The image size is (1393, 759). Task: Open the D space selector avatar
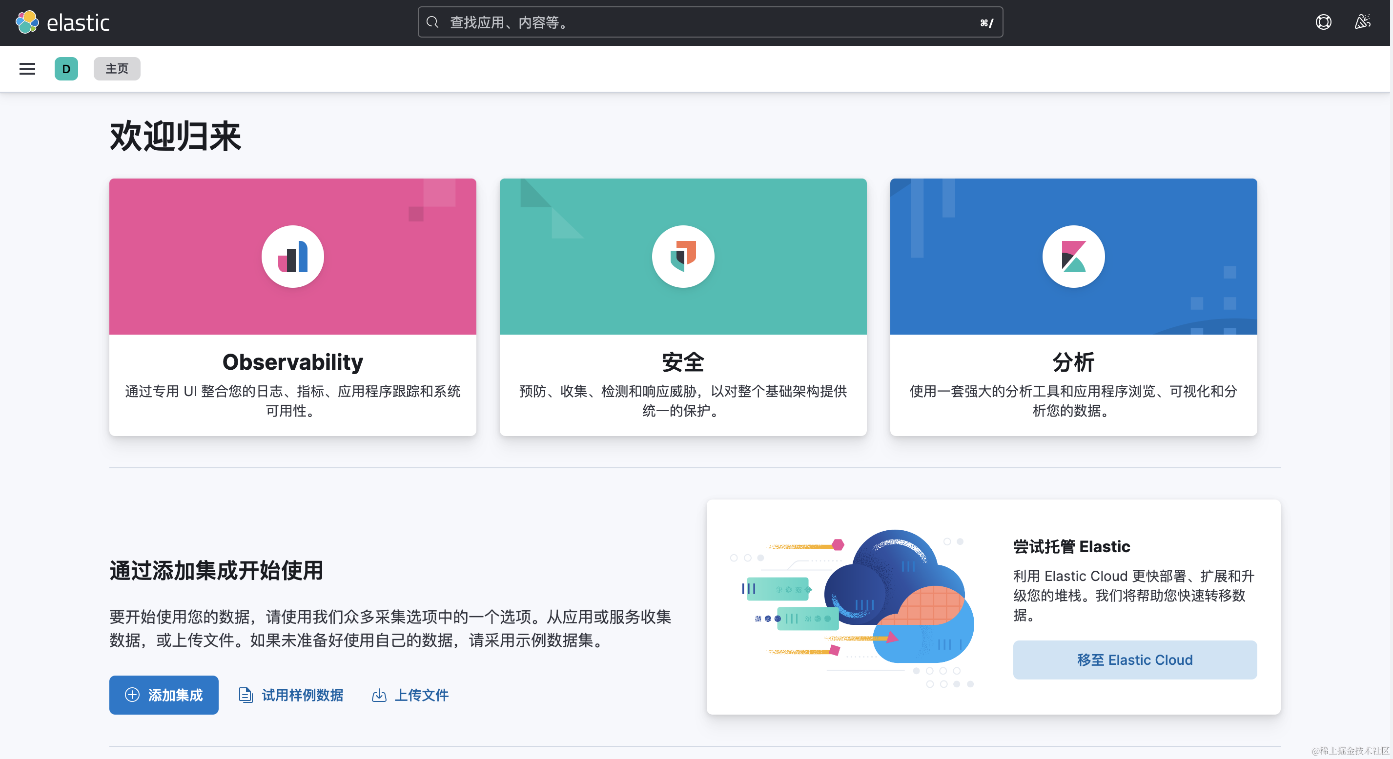coord(66,69)
